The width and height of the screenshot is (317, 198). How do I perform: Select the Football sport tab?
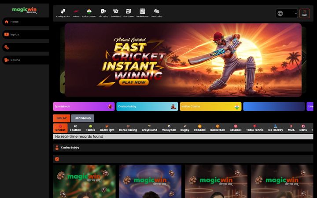[76, 128]
